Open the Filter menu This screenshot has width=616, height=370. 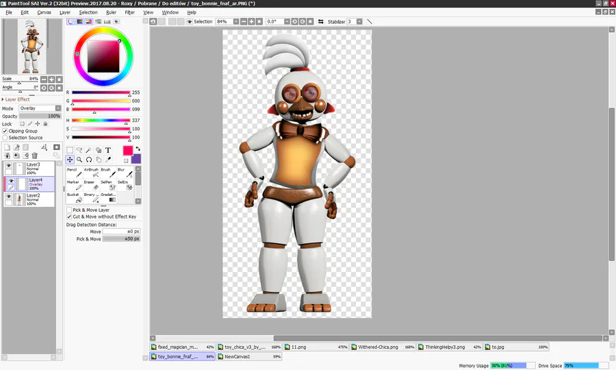click(x=129, y=12)
